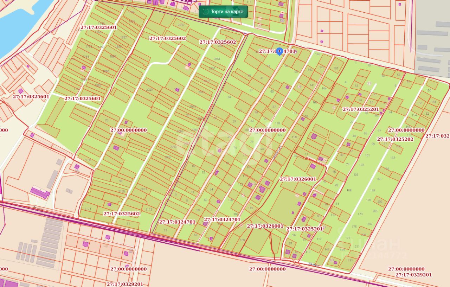Enable the 'Торги на карте' checkbox

206,12
